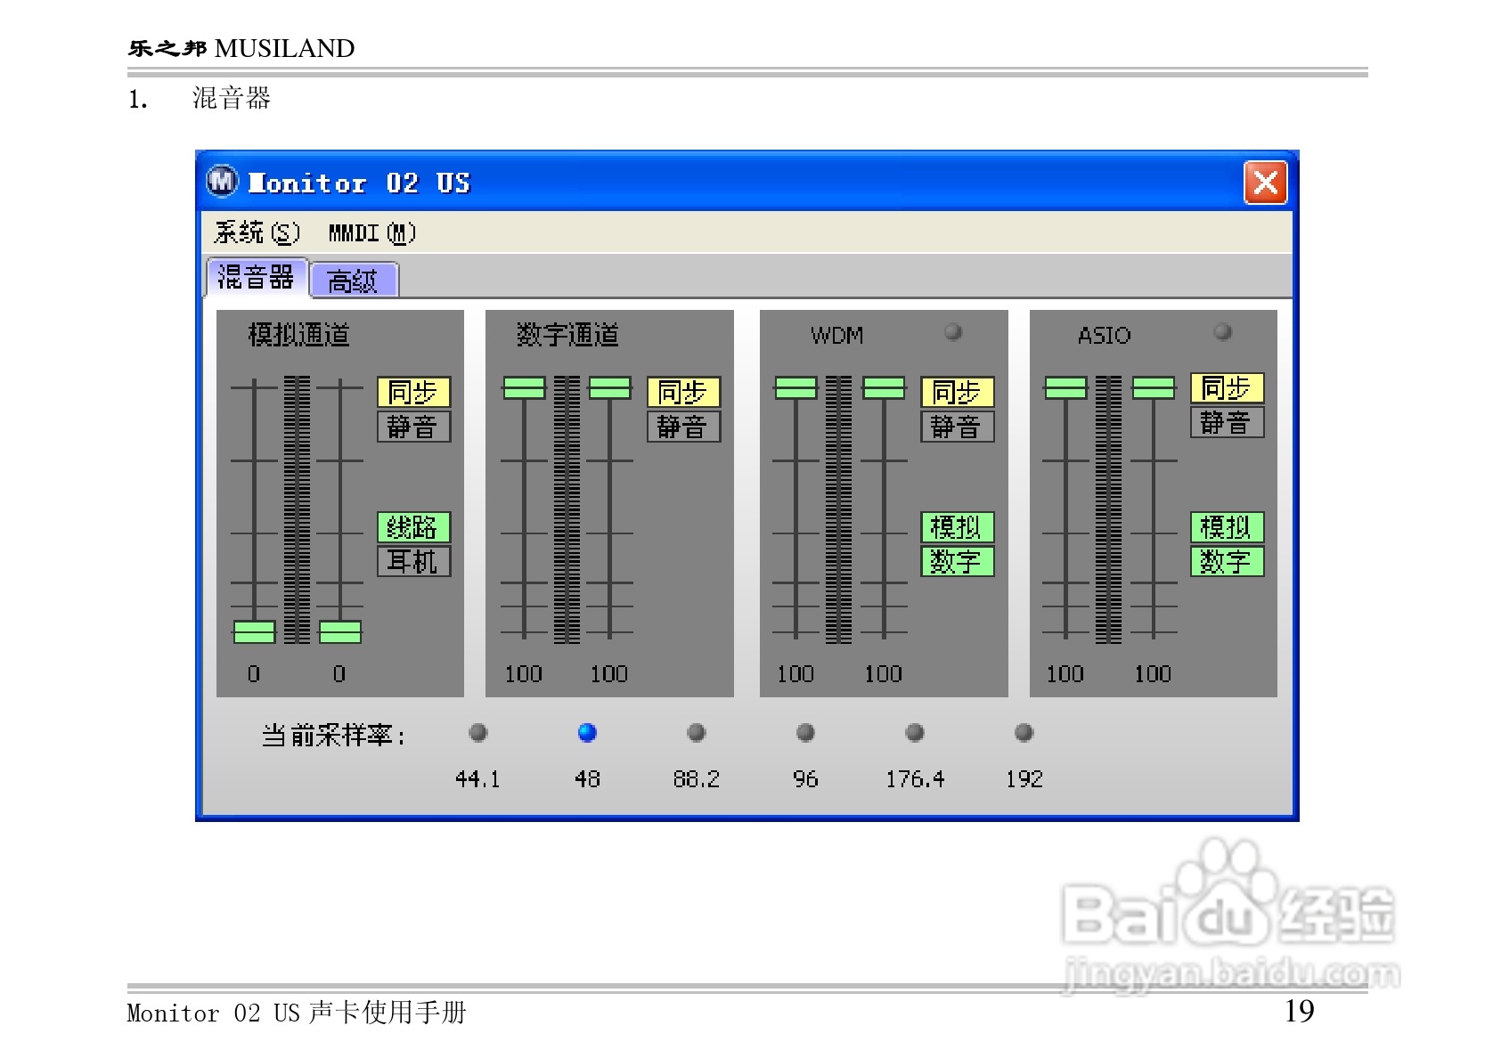Click the WDM status indicator light
The image size is (1493, 1058).
[954, 332]
